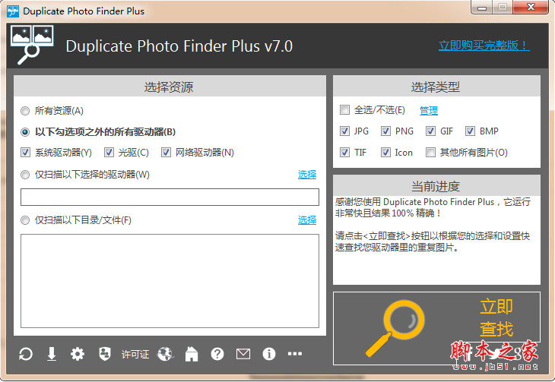Click the download arrow icon
The height and width of the screenshot is (382, 555).
pos(52,354)
